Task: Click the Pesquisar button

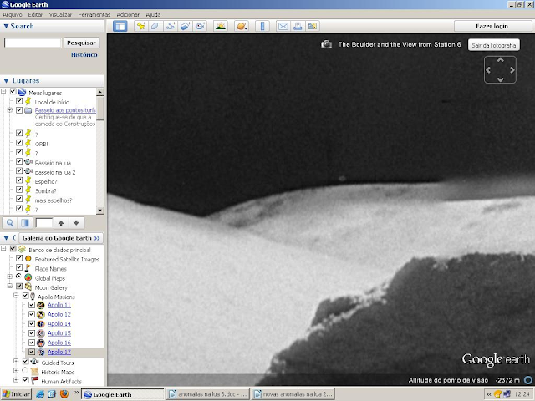Action: coord(82,43)
